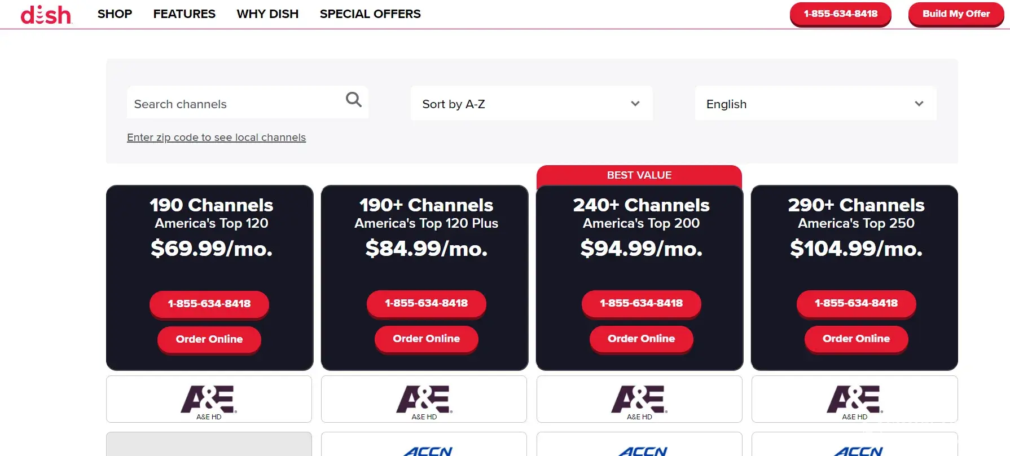Click the A&E HD logo under America's Top 120 Plus

tap(424, 399)
